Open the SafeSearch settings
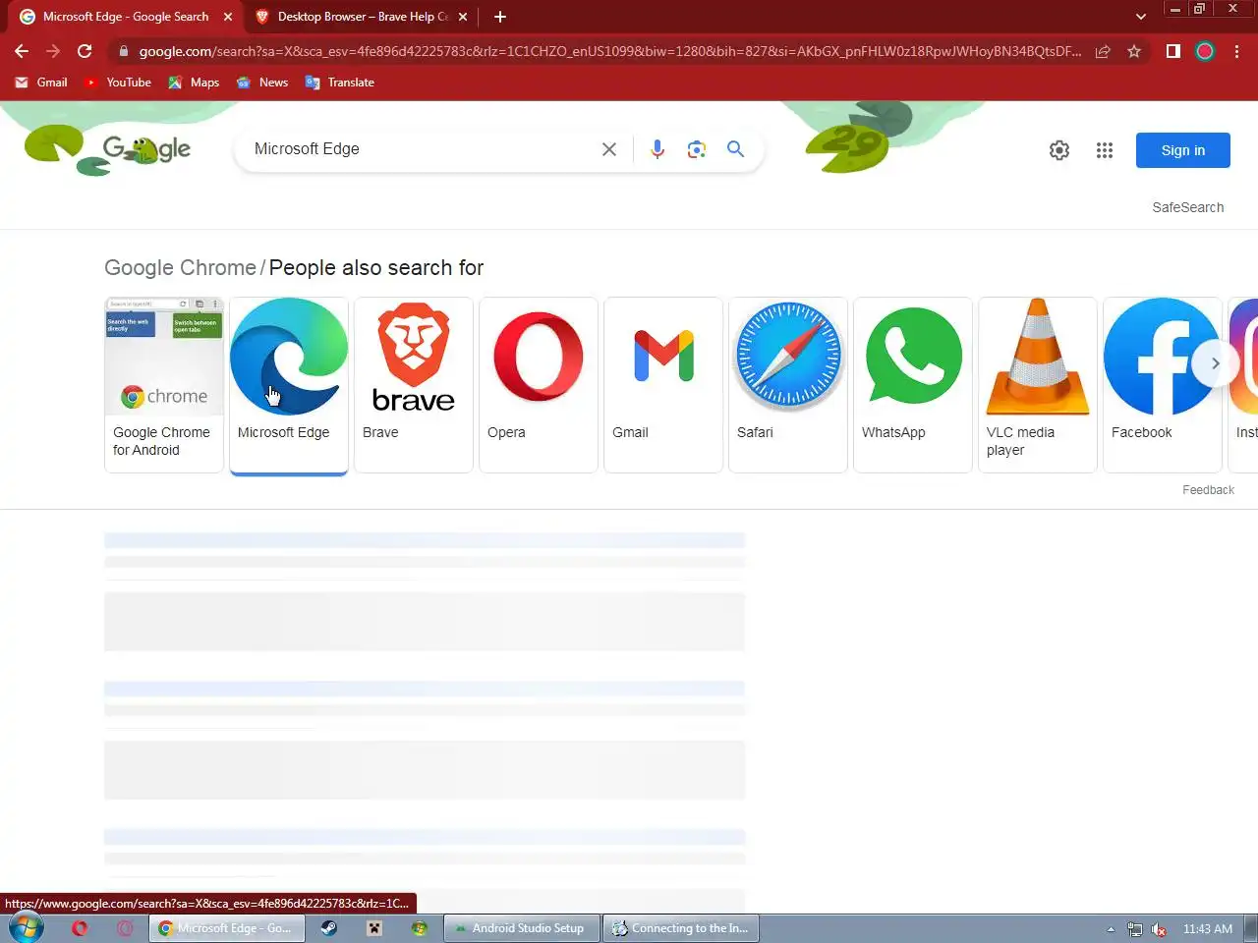The image size is (1258, 943). [1188, 207]
